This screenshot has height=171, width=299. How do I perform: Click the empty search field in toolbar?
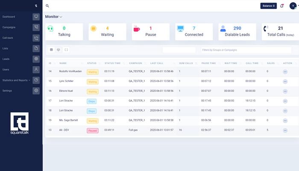pos(179,50)
